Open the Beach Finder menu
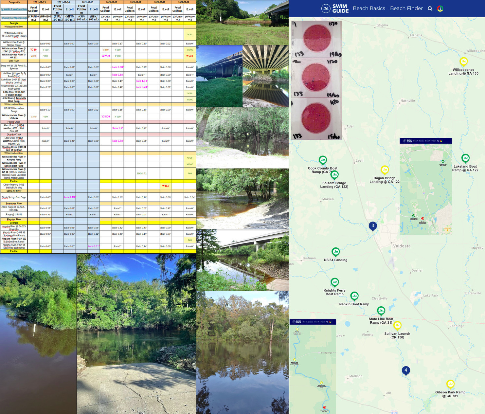 tap(406, 9)
